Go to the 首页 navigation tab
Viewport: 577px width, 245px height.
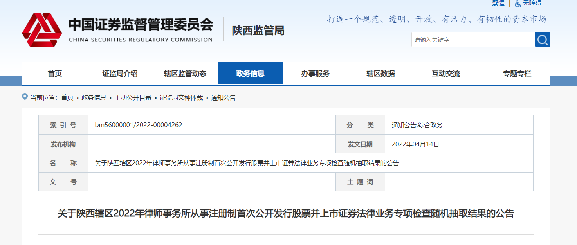pyautogui.click(x=54, y=74)
